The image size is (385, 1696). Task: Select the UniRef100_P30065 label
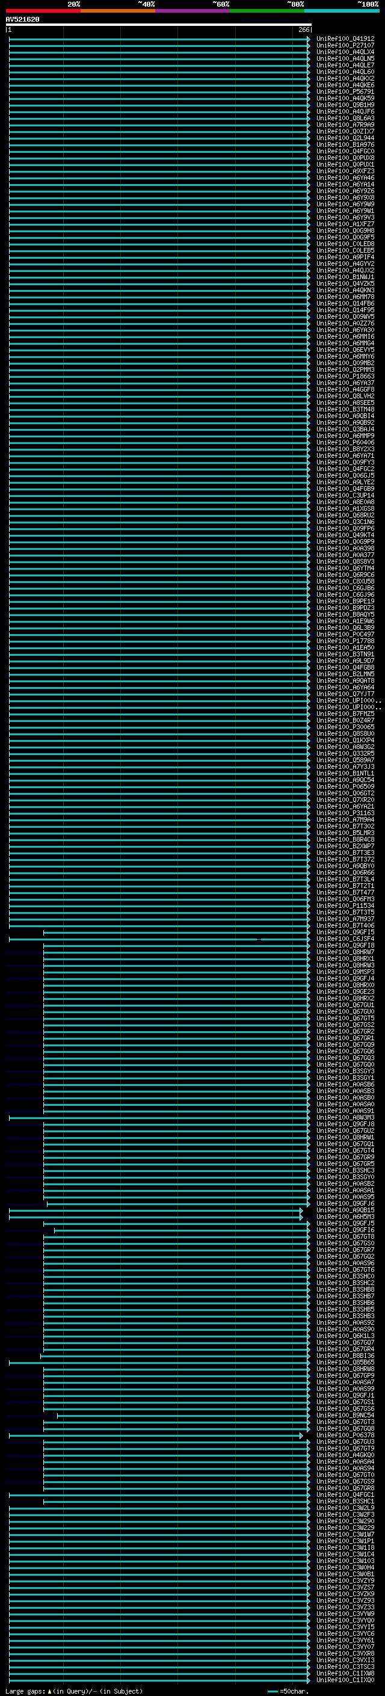point(345,727)
